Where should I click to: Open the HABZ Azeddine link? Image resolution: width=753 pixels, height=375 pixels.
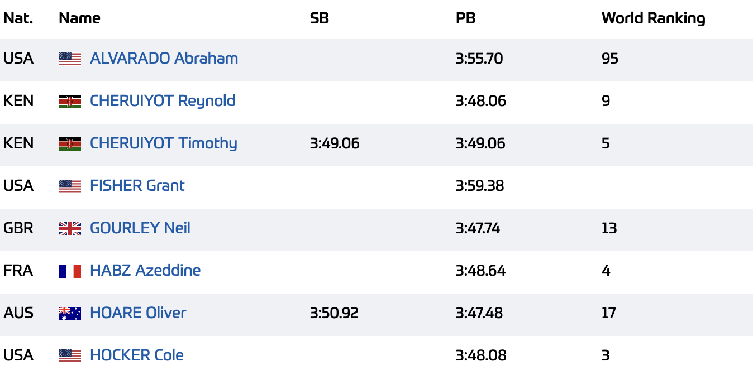pyautogui.click(x=145, y=271)
